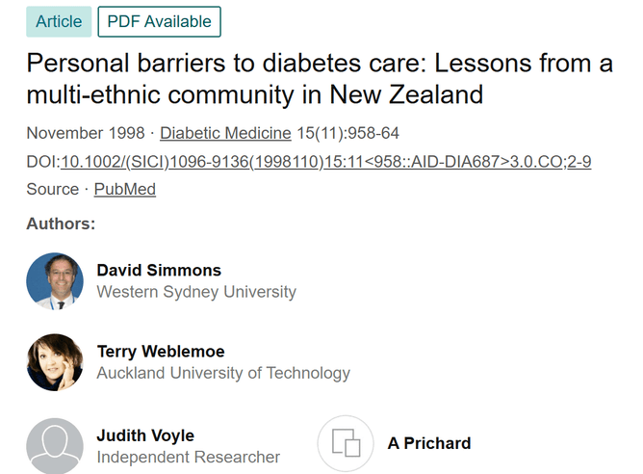The height and width of the screenshot is (474, 643).
Task: Click the icon beside A Prichard
Action: (x=346, y=443)
